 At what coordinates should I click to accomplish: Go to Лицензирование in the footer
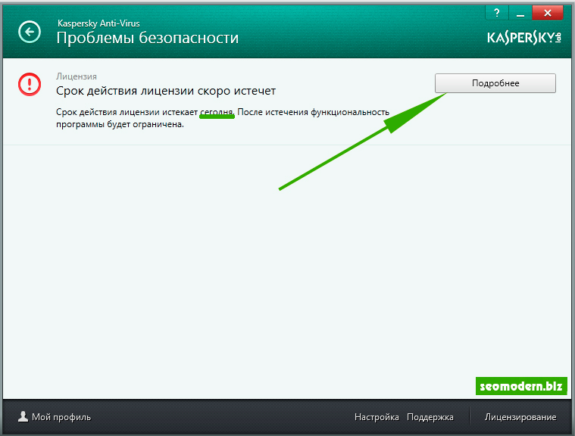coord(520,417)
